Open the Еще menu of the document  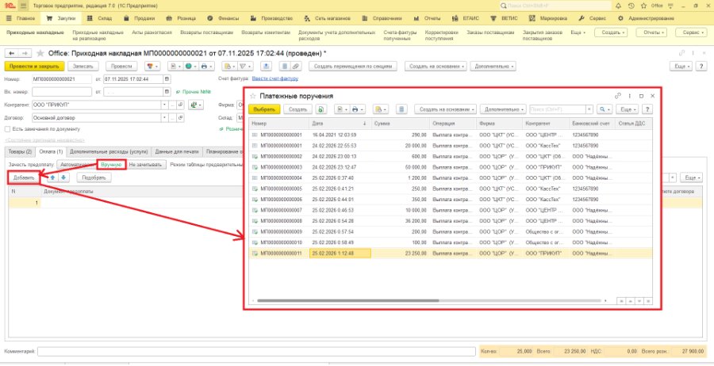[x=681, y=67]
